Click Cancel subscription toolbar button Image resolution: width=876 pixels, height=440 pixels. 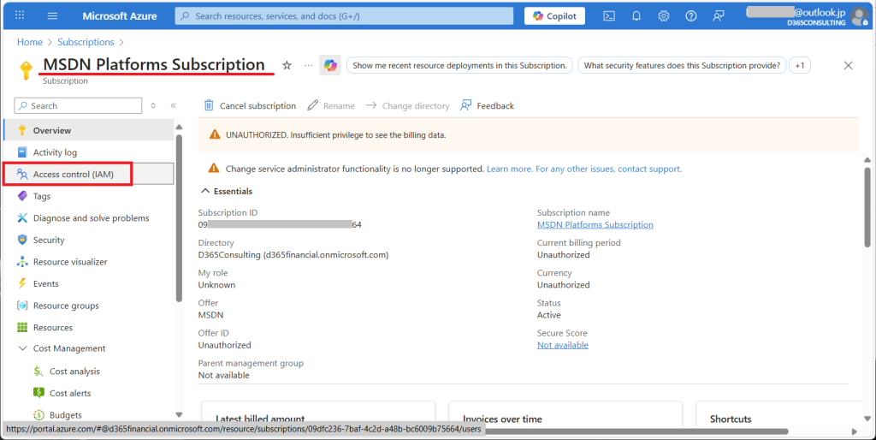[x=249, y=106]
